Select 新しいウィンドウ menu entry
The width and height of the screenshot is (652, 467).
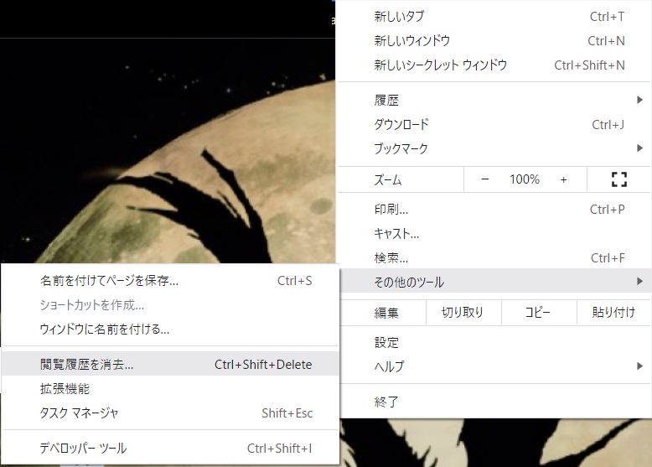493,41
